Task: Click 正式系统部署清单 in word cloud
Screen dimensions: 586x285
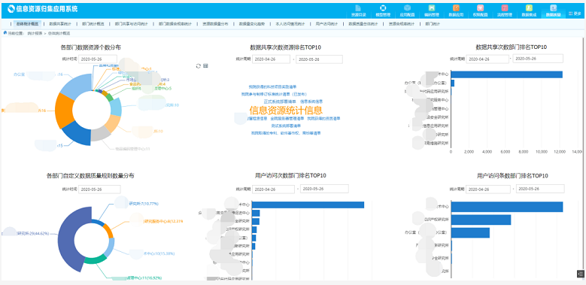Action: click(x=280, y=102)
